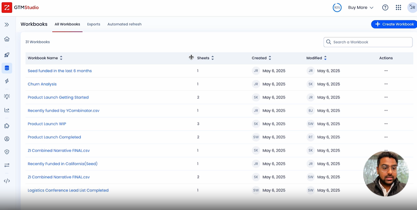Click the Create Workbook button
The width and height of the screenshot is (417, 210).
coord(394,24)
